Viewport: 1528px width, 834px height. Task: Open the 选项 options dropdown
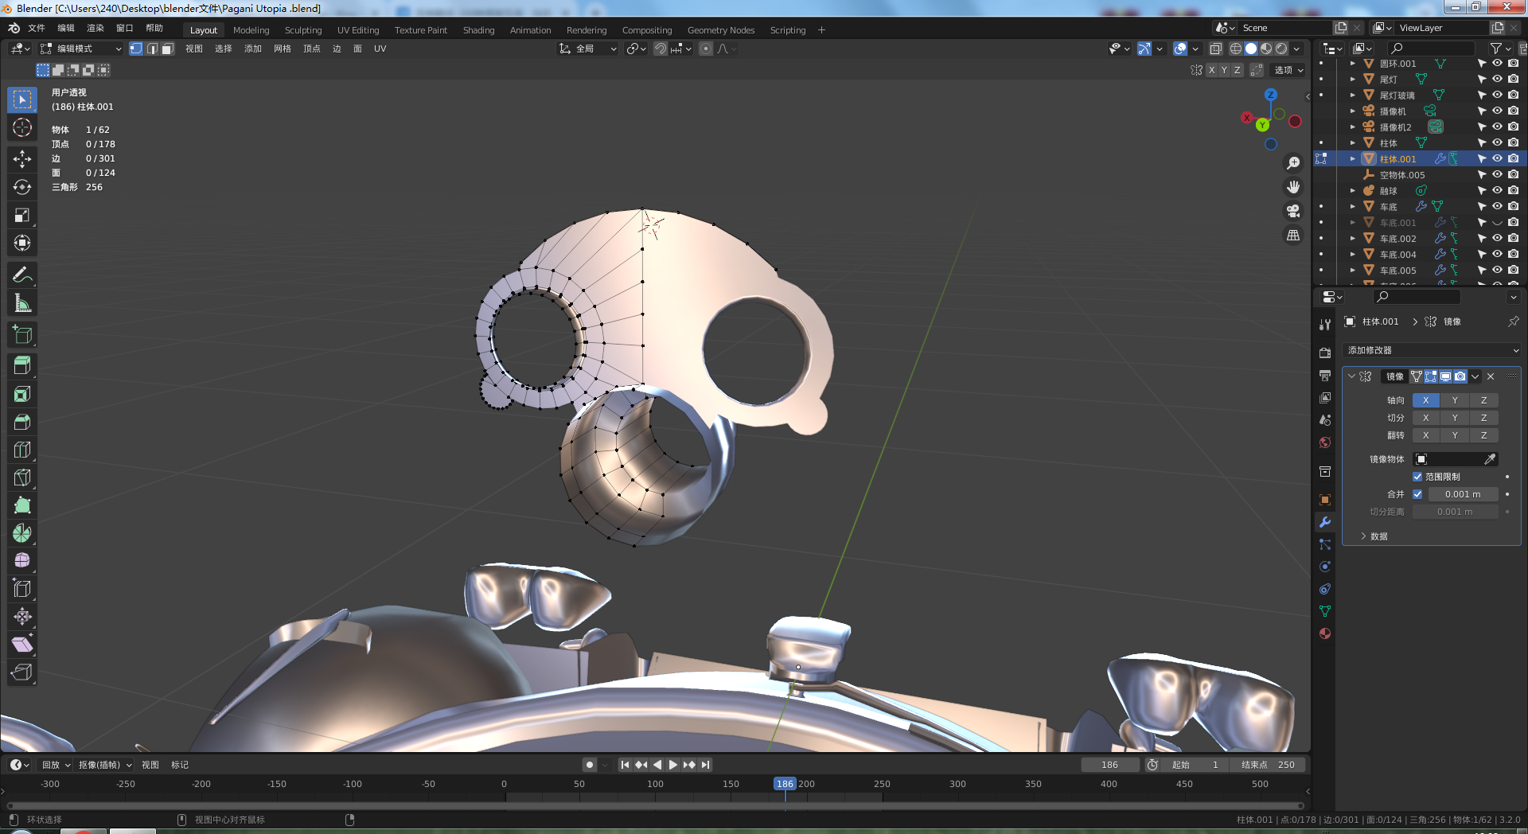[x=1288, y=70]
